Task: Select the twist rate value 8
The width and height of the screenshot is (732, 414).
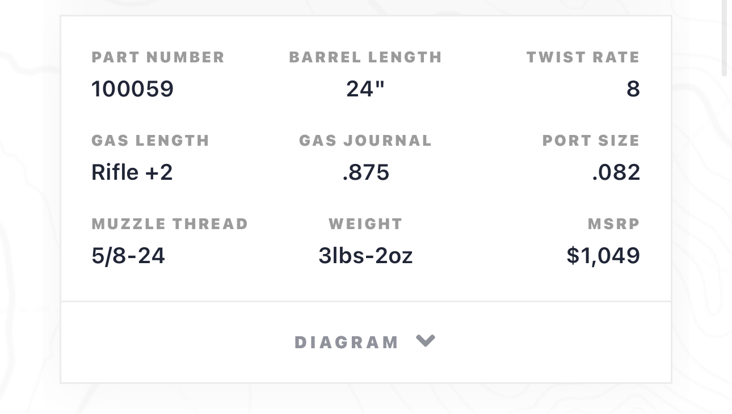Action: [x=633, y=89]
